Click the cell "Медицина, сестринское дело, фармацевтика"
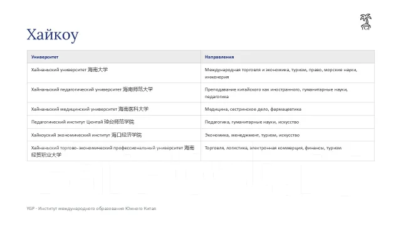 (x=288, y=109)
